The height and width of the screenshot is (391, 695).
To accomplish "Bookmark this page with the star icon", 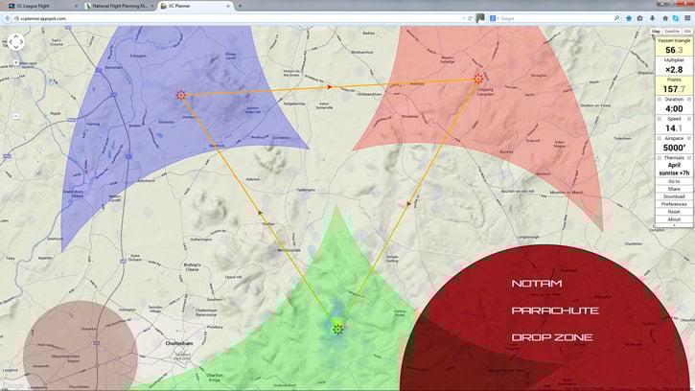I will [x=629, y=17].
